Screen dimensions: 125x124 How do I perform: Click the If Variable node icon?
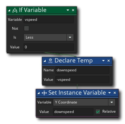click(15, 10)
